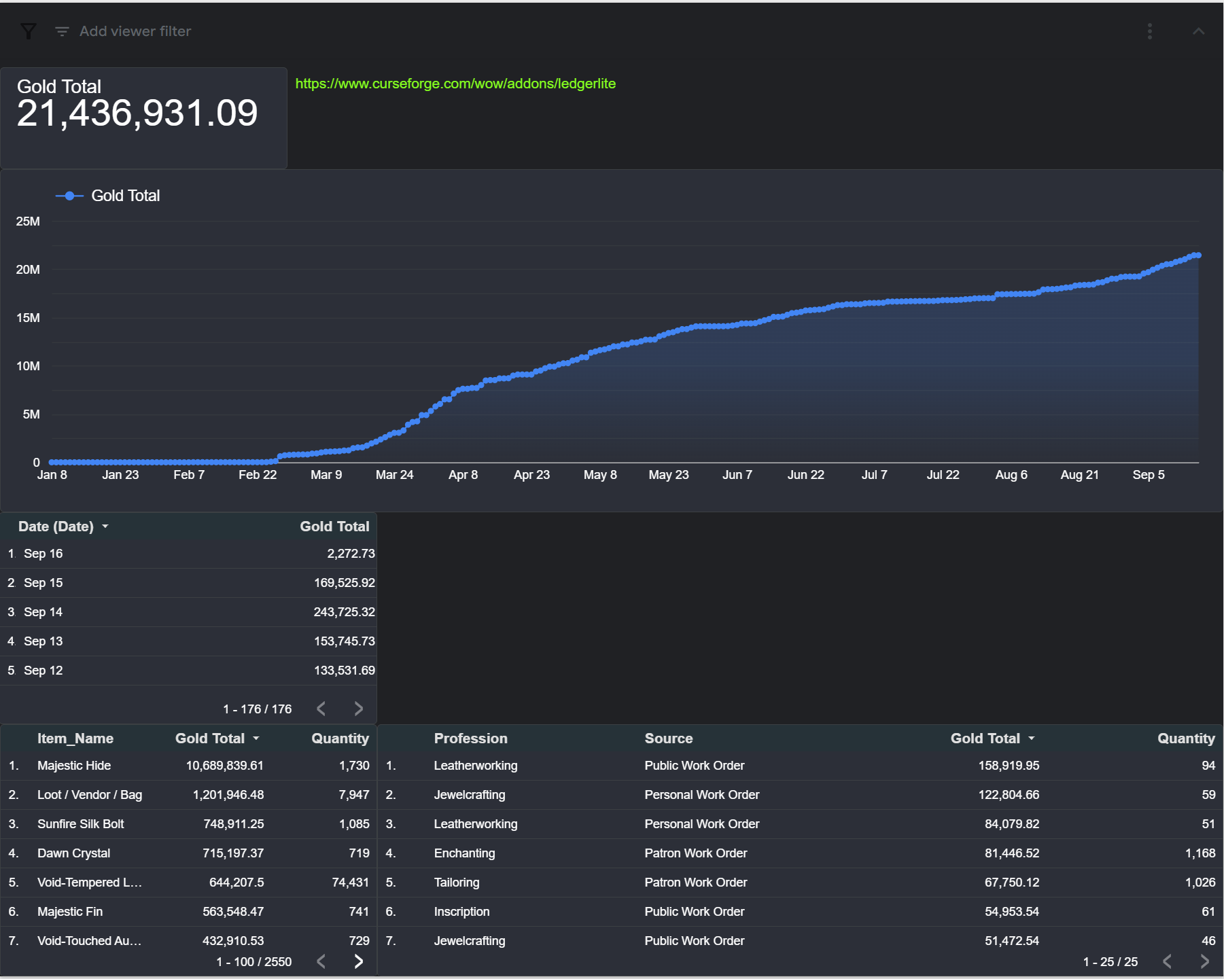The image size is (1224, 979).
Task: Click the Gold Total legend marker
Action: pyautogui.click(x=69, y=196)
